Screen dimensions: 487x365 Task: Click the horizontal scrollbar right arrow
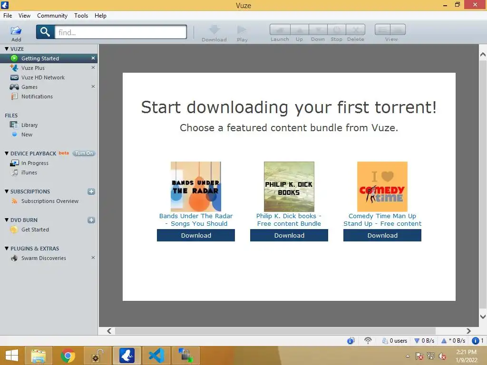pos(468,331)
